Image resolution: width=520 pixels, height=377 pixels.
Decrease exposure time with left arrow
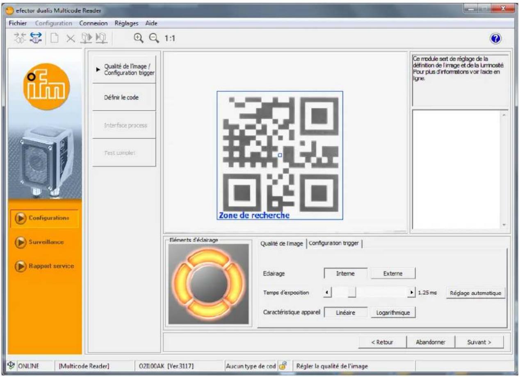point(327,293)
